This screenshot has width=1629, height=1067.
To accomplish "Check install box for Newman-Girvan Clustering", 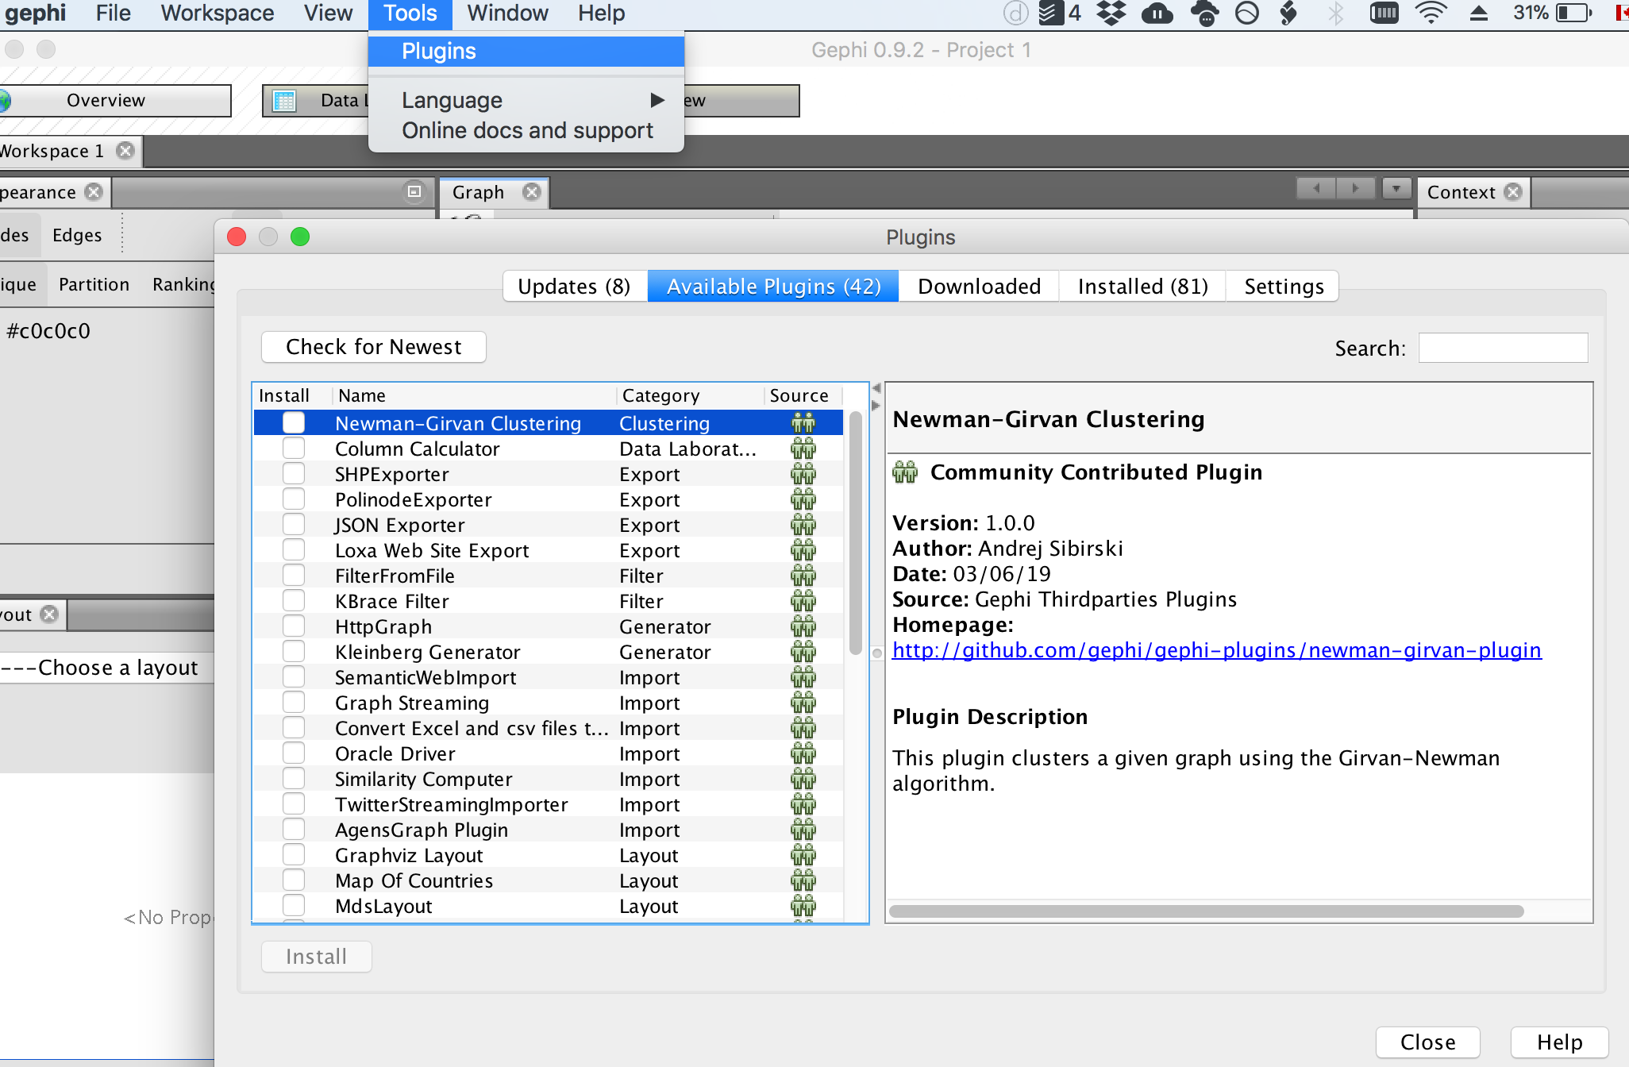I will 294,422.
